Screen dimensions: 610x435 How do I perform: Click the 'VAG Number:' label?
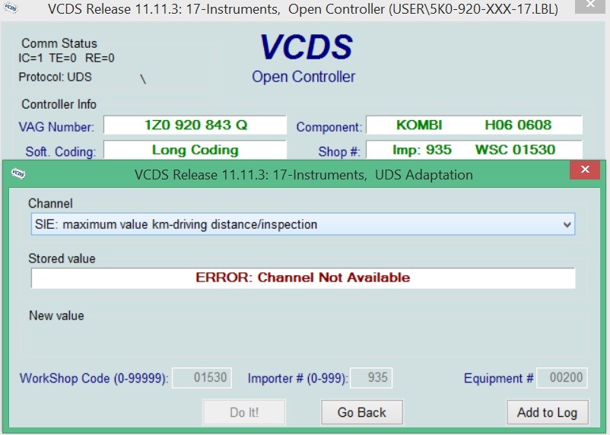click(x=56, y=127)
